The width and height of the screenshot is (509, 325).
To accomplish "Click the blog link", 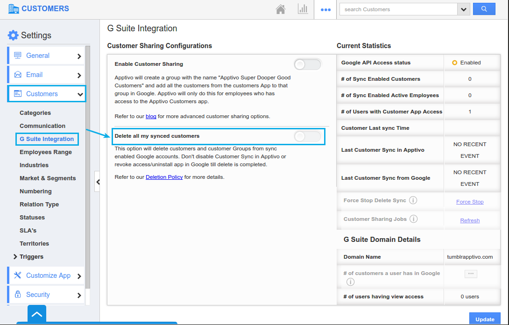I will (x=151, y=116).
